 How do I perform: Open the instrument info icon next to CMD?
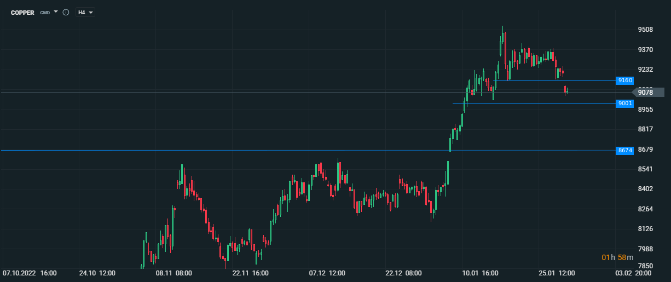pyautogui.click(x=66, y=12)
